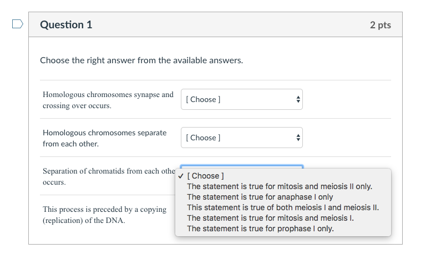The width and height of the screenshot is (441, 264).
Task: Click the Question 1 heading
Action: 66,25
